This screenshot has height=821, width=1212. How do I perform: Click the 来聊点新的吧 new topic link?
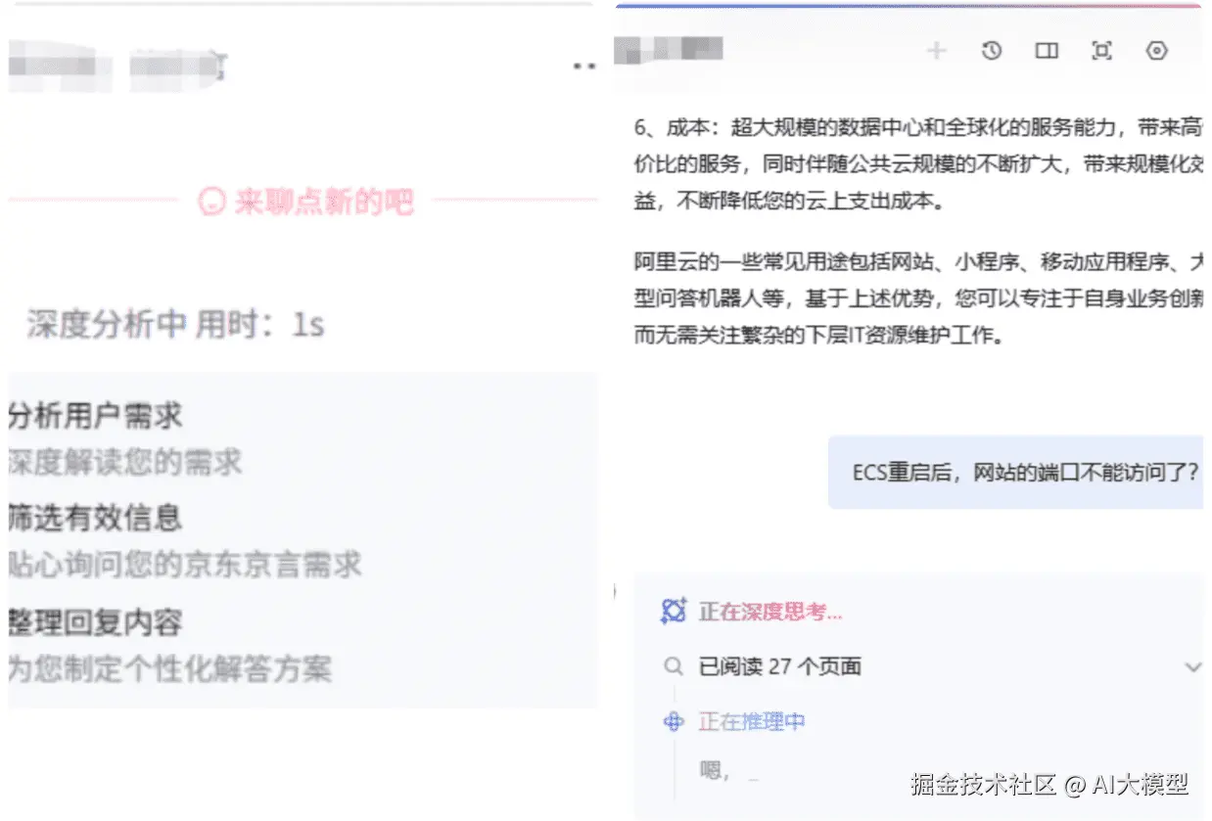323,202
